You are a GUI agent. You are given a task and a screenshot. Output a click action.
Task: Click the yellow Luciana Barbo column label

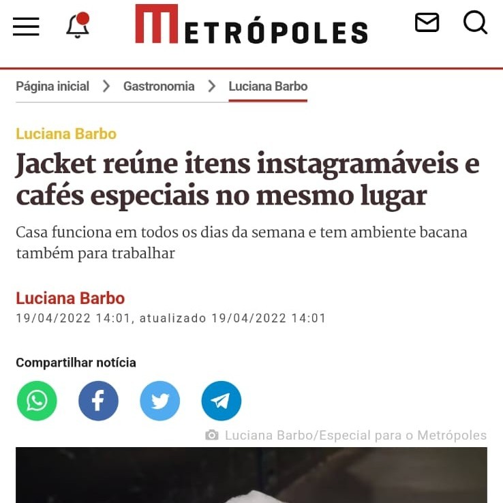(x=66, y=134)
